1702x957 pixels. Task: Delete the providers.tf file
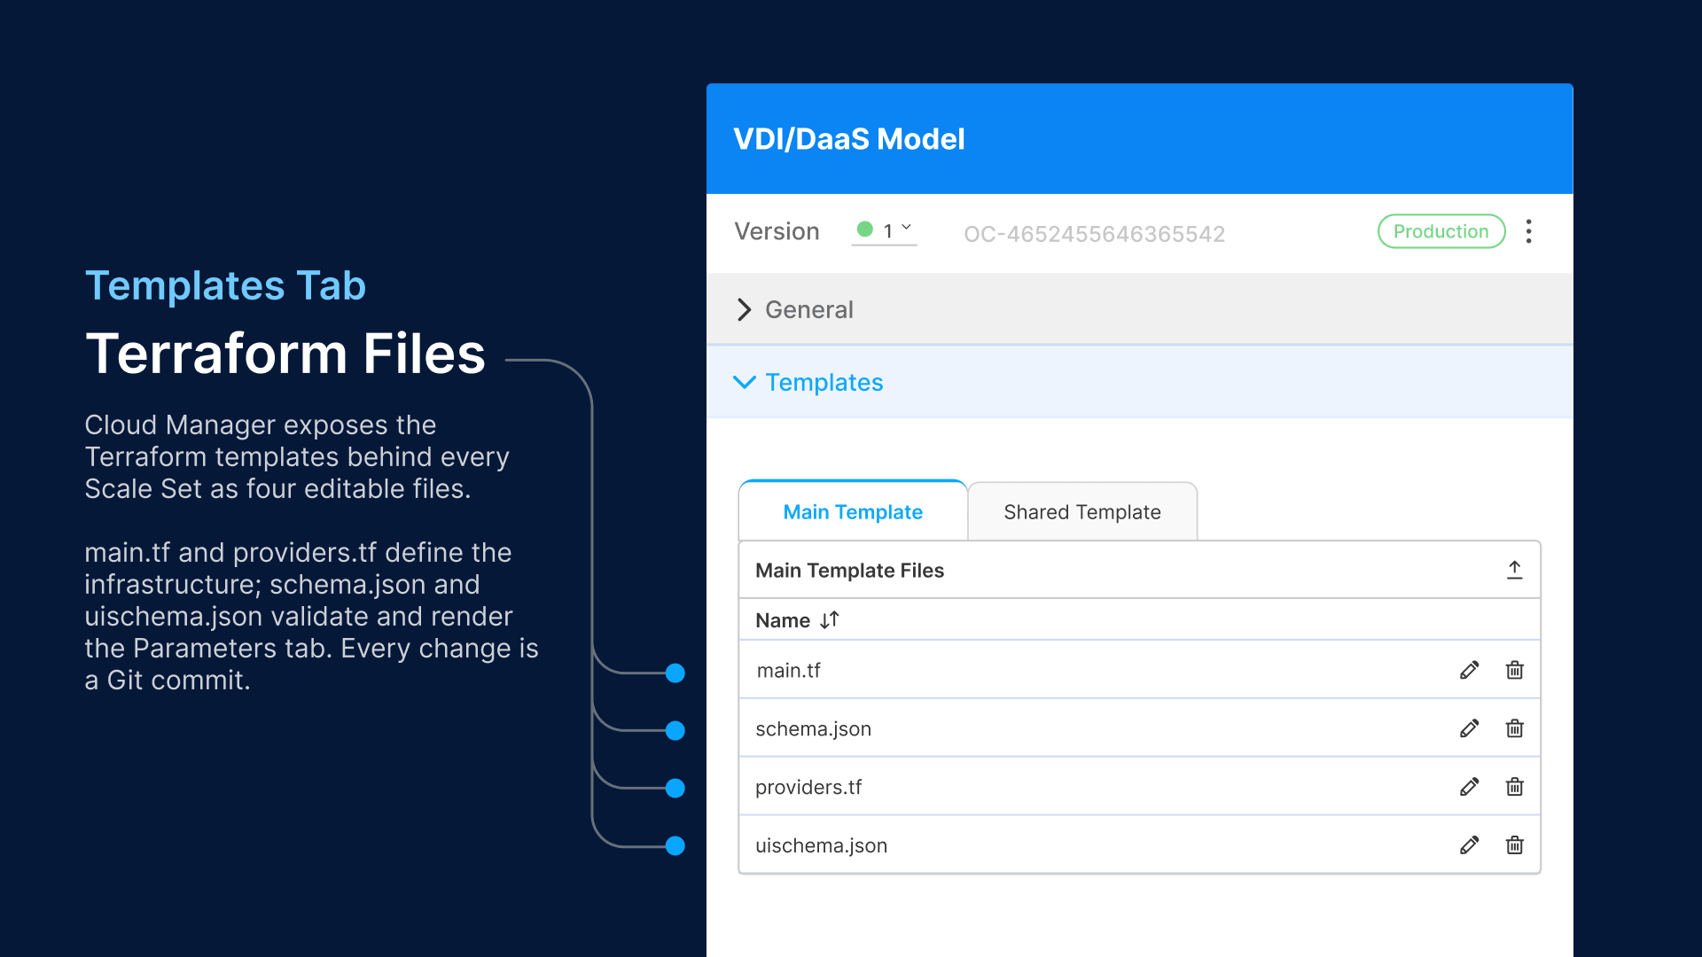pyautogui.click(x=1514, y=787)
